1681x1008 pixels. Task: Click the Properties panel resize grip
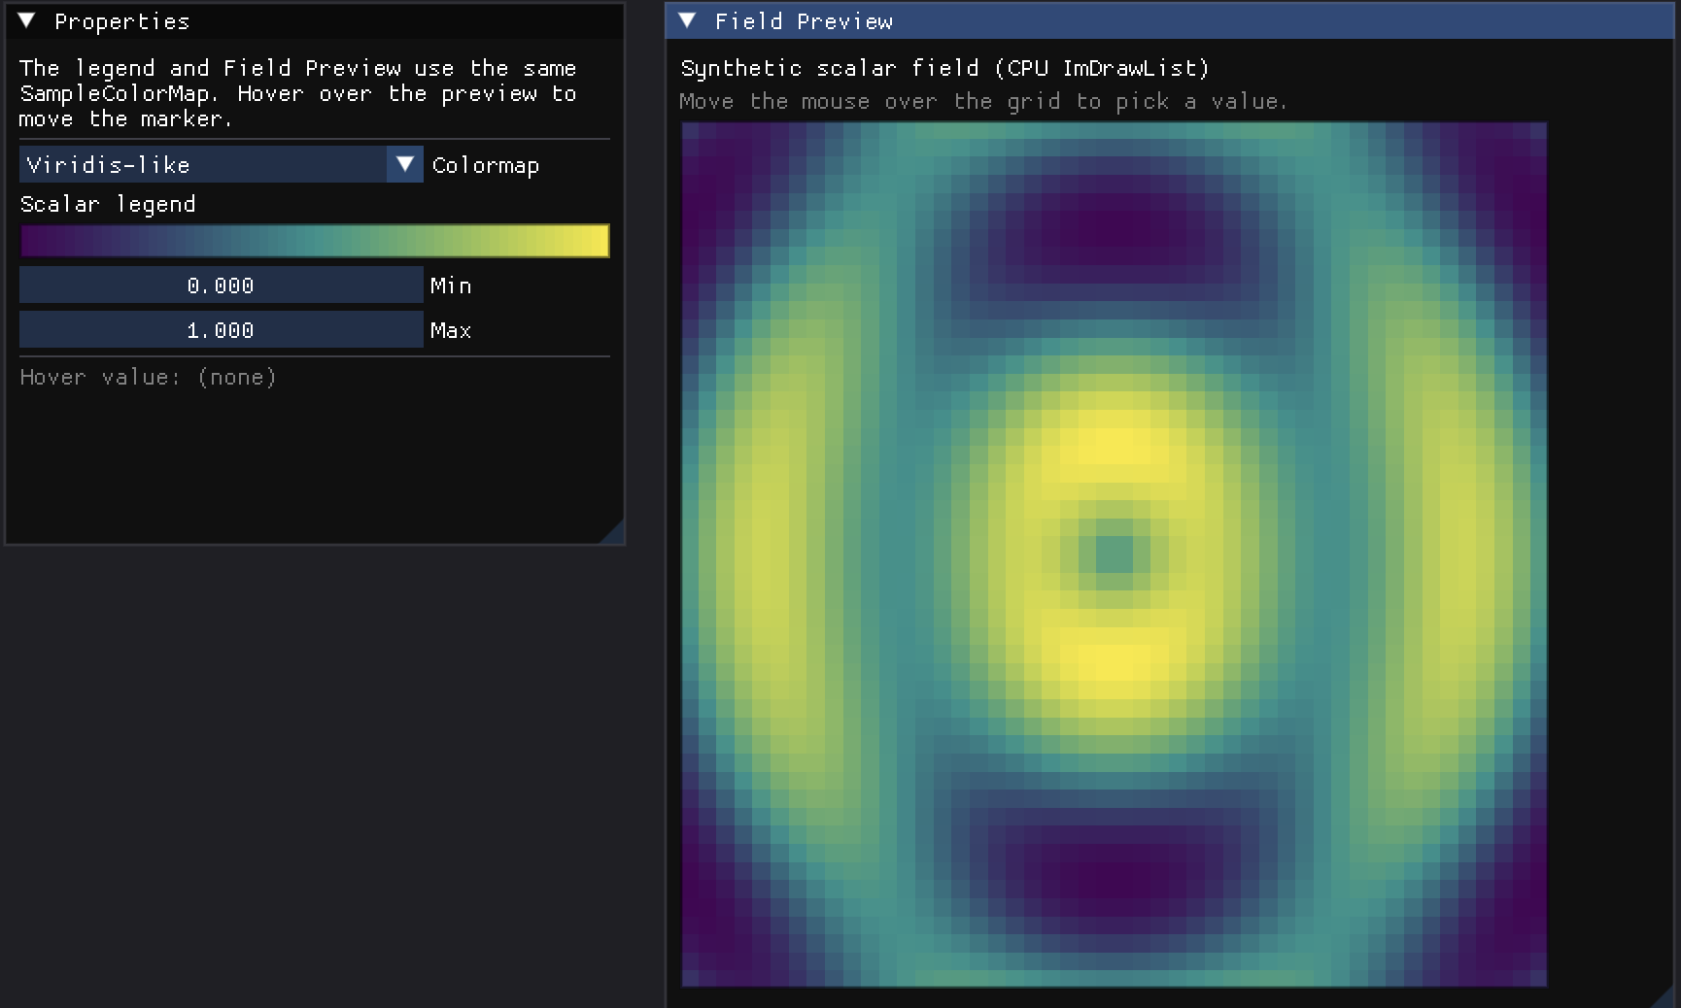click(612, 532)
